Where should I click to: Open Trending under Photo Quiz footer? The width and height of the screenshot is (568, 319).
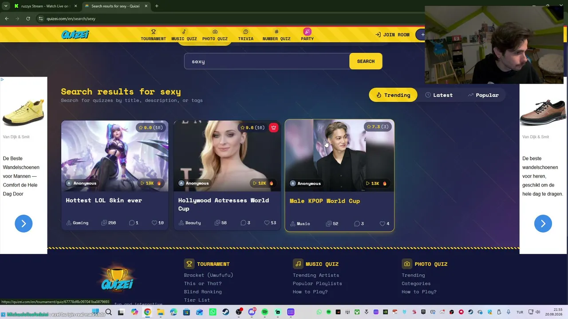[x=413, y=275]
